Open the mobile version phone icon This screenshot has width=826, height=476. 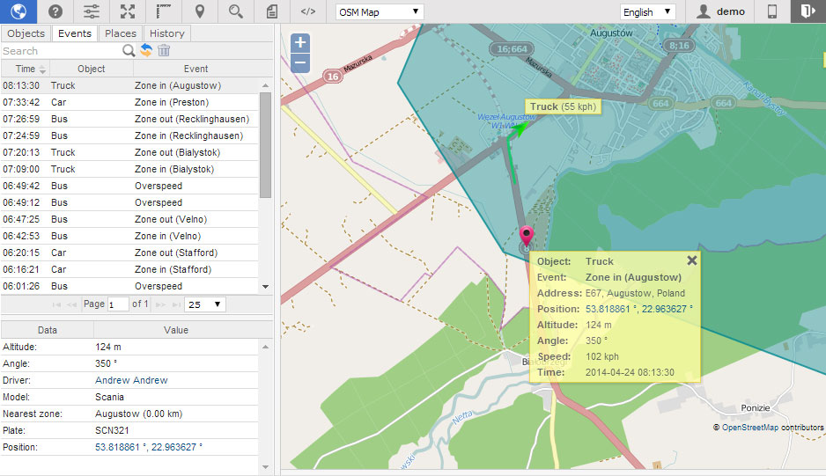point(772,11)
